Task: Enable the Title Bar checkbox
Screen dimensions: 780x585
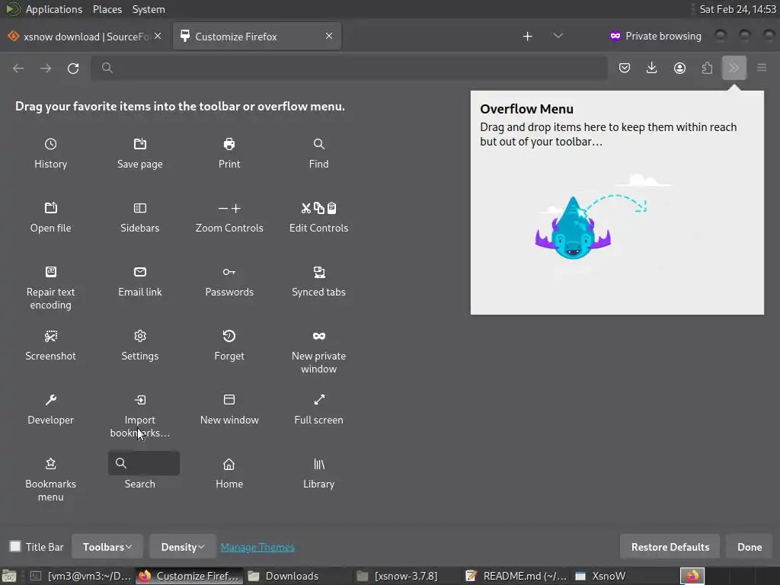Action: click(15, 546)
